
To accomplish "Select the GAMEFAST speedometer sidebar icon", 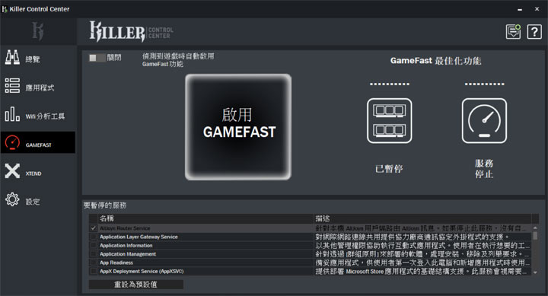I will (x=12, y=142).
